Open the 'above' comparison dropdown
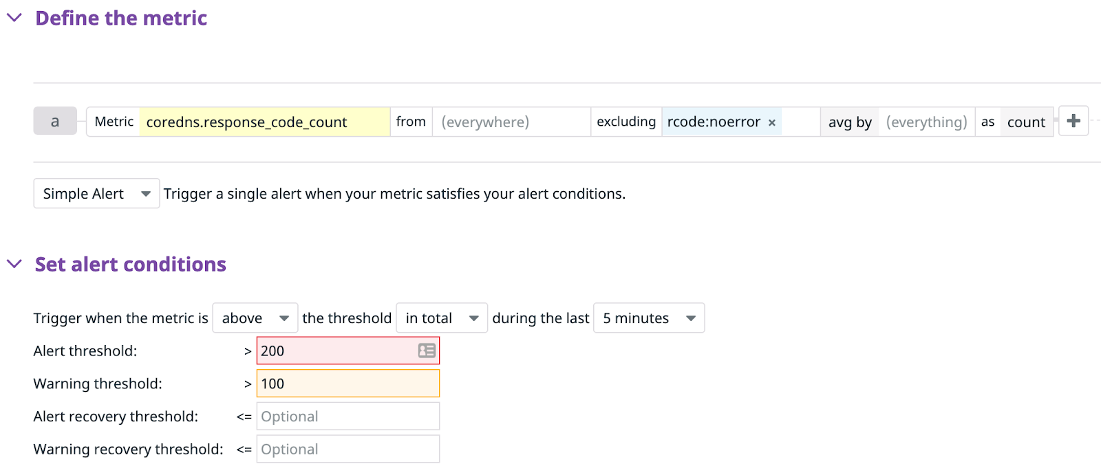1101x475 pixels. point(255,318)
